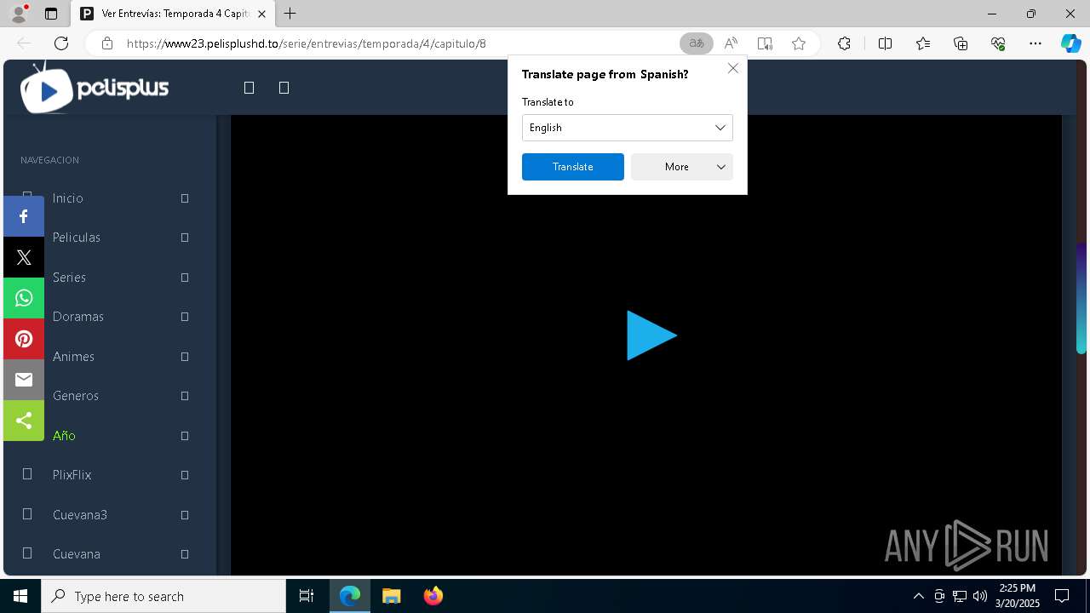
Task: Click the PlixFlix row left icon
Action: pyautogui.click(x=27, y=474)
